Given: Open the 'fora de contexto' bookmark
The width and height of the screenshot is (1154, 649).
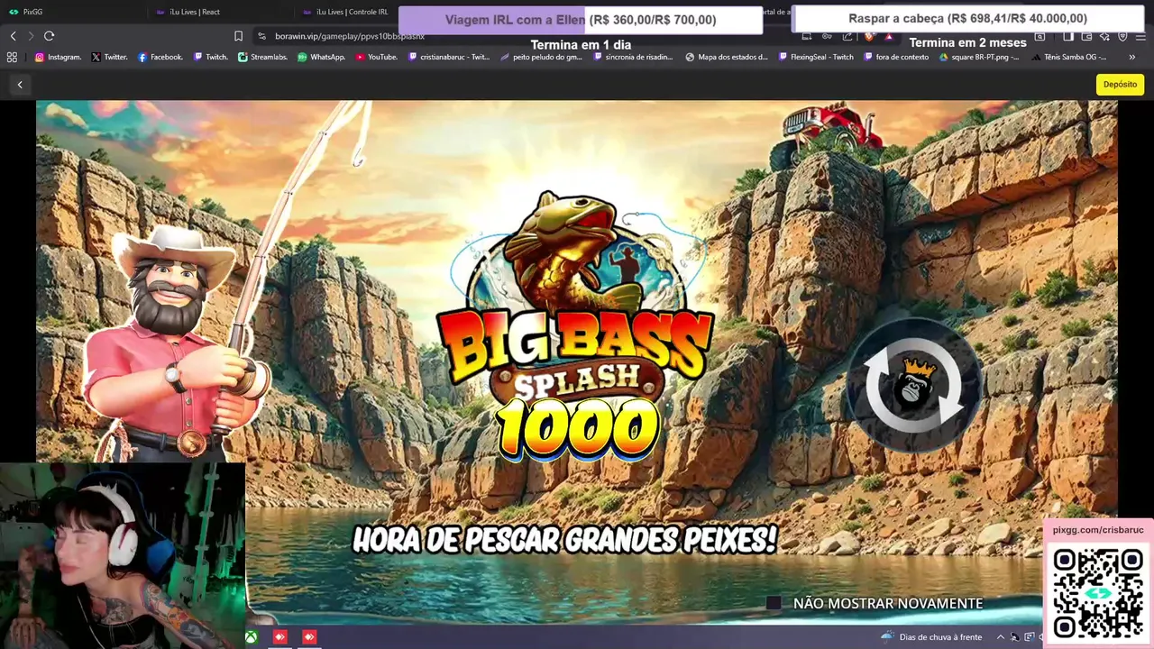Looking at the screenshot, I should click(895, 57).
